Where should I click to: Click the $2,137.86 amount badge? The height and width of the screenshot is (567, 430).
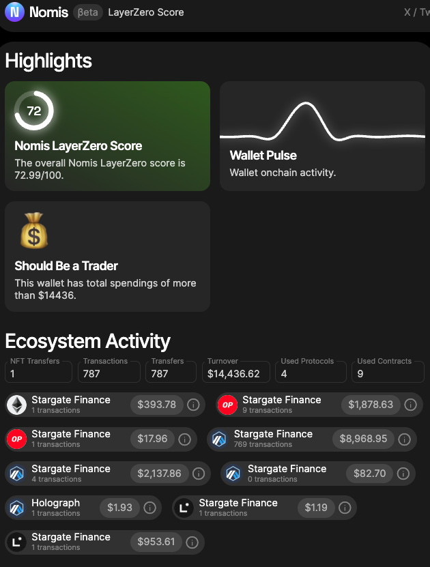[159, 474]
